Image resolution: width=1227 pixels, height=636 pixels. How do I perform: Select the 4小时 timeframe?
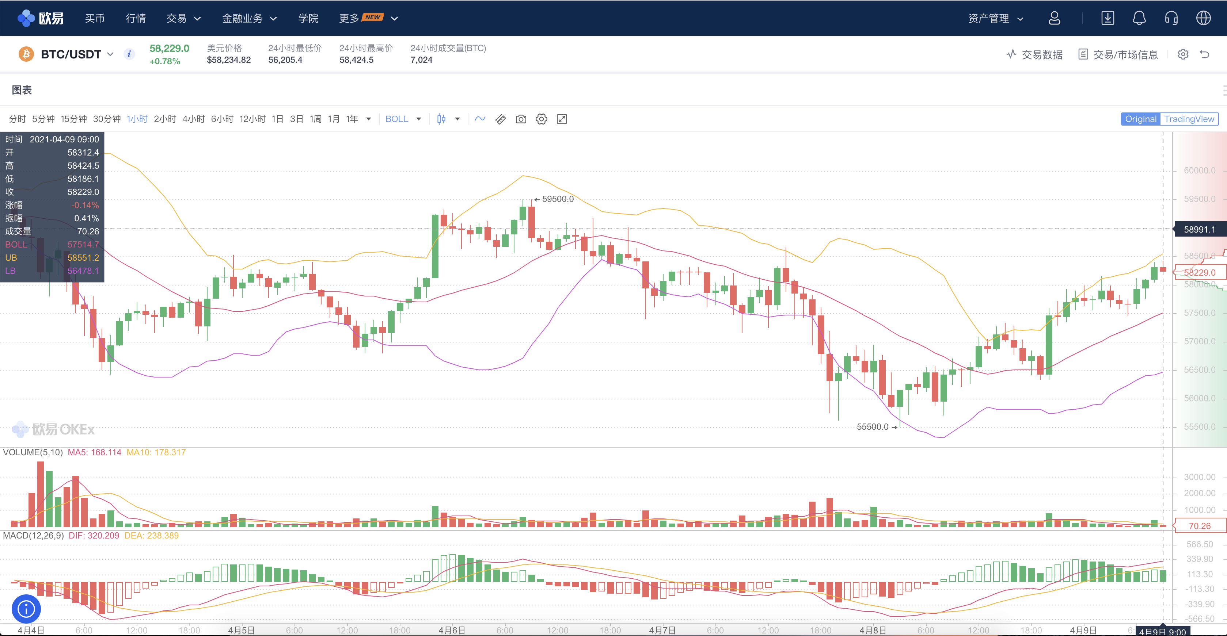pos(193,119)
